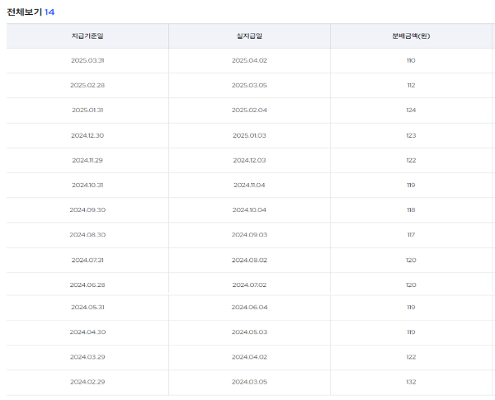Select the 2024.09.03 payment date cell
This screenshot has width=495, height=400.
(x=249, y=235)
